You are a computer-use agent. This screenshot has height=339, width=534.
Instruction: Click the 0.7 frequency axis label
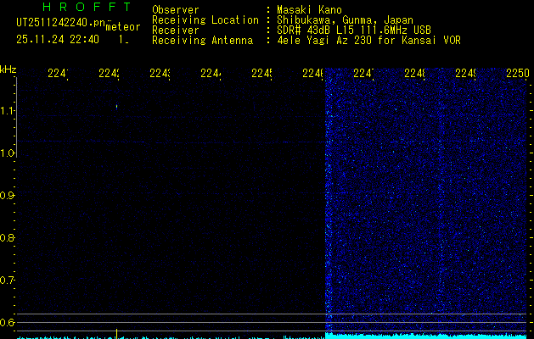tap(7, 281)
